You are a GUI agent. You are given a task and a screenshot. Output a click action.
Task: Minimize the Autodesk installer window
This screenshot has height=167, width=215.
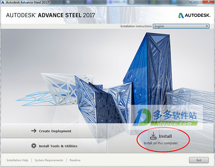point(192,2)
